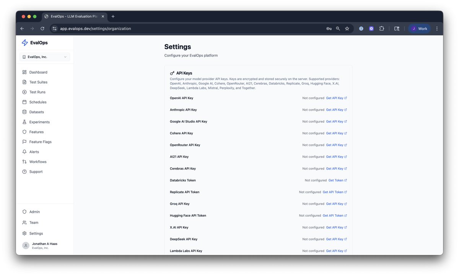Image resolution: width=459 pixels, height=276 pixels.
Task: Click Get API Key link for DeepSeek
Action: point(336,239)
